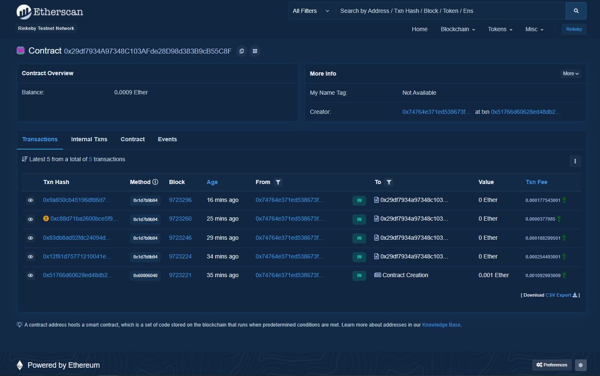Copy the contract address to clipboard

click(242, 51)
